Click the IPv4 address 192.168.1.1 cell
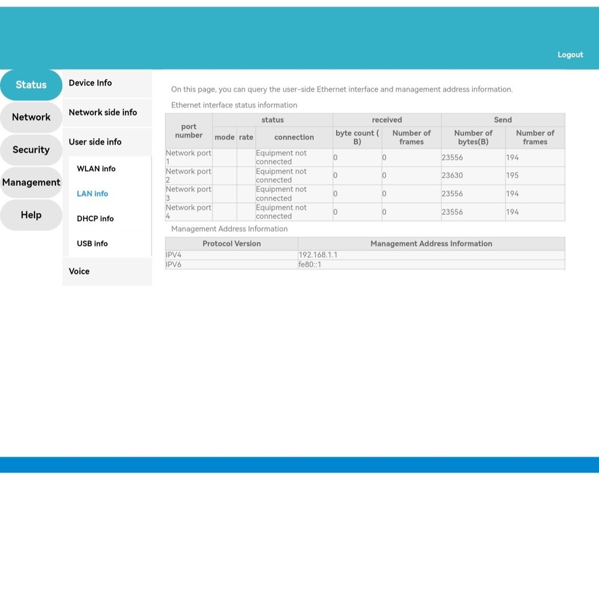The image size is (599, 599). coord(318,255)
